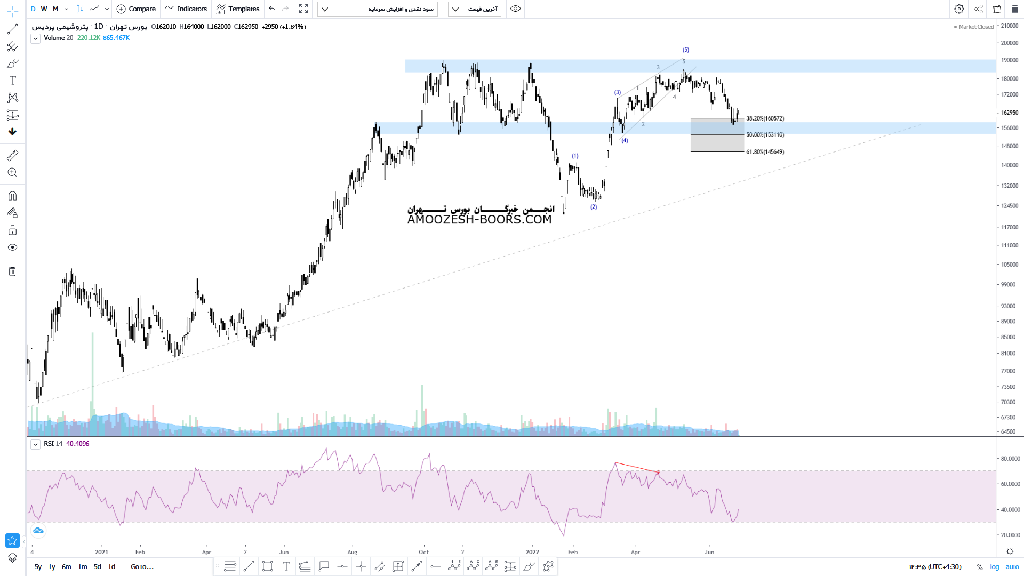Viewport: 1024px width, 576px height.
Task: Open the Indicators dialog
Action: [186, 9]
